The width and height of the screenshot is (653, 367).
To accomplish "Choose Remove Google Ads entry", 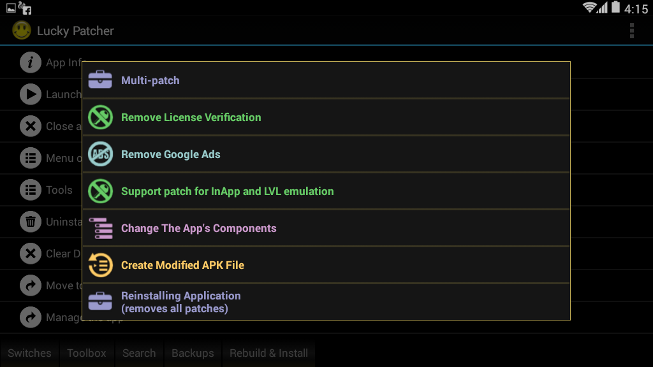I will point(326,154).
